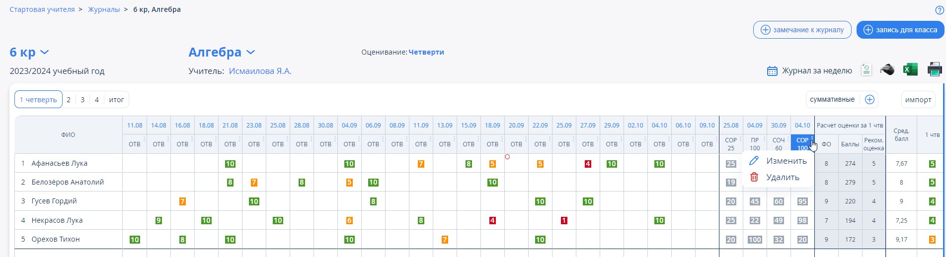Open the journal change history icon
946x257 pixels.
click(x=866, y=70)
